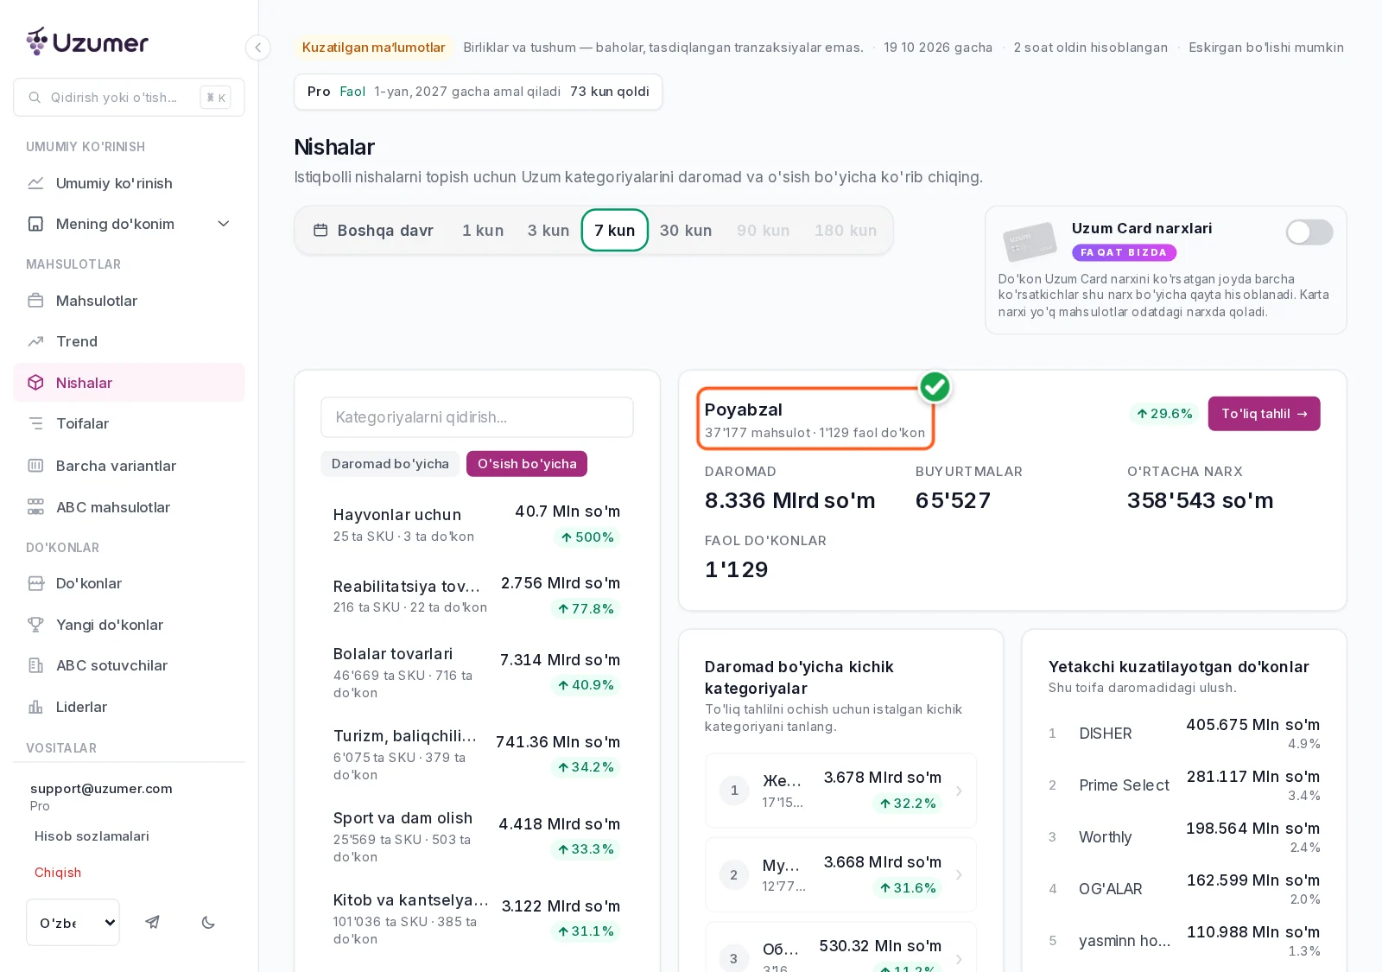The width and height of the screenshot is (1382, 972).
Task: Click the Yangi do'konlar trophy icon
Action: [35, 625]
